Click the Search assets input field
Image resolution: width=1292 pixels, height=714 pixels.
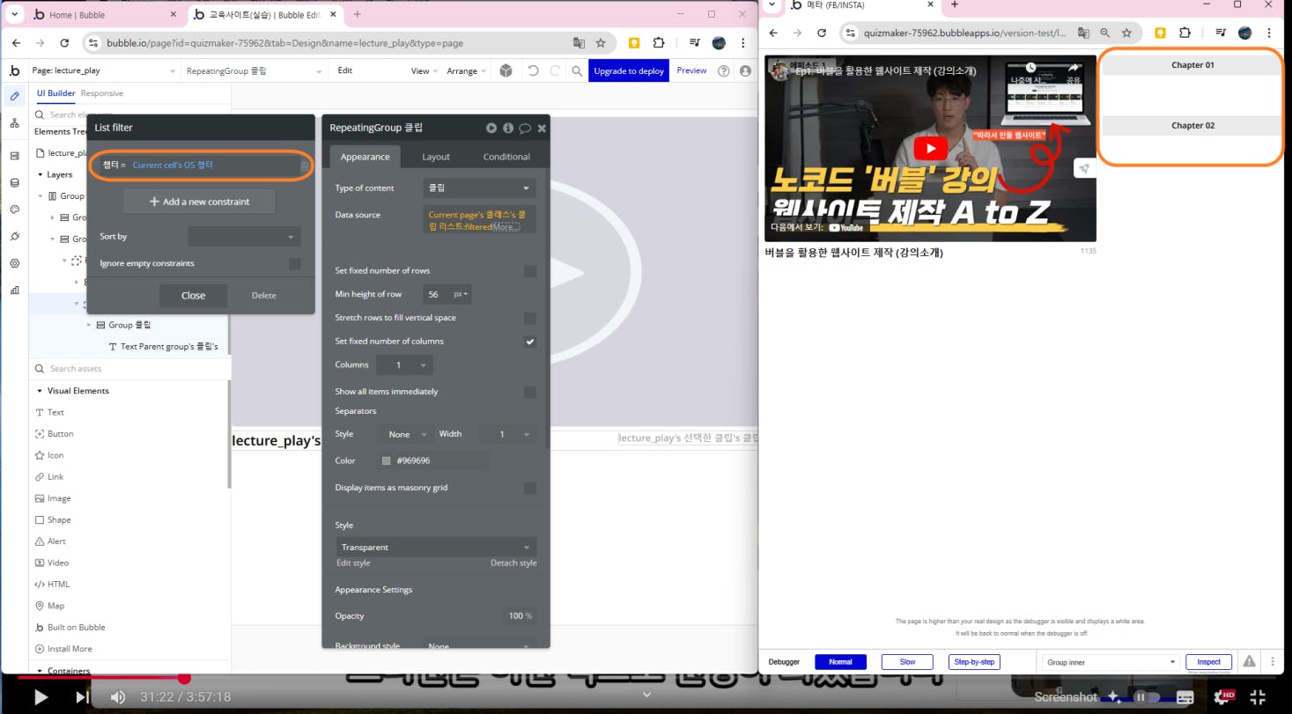[x=129, y=369]
